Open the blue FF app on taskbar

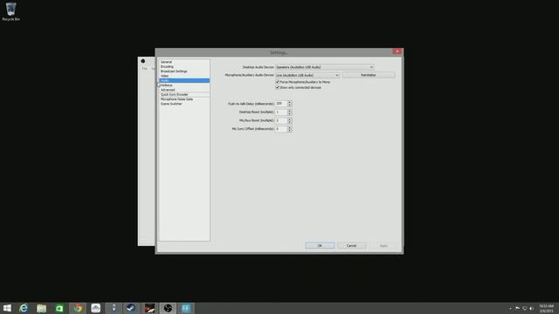click(x=186, y=308)
